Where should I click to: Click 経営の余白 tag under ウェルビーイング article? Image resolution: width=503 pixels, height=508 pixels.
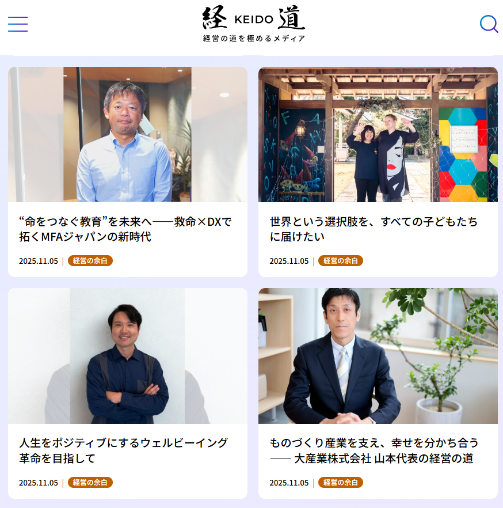click(90, 483)
